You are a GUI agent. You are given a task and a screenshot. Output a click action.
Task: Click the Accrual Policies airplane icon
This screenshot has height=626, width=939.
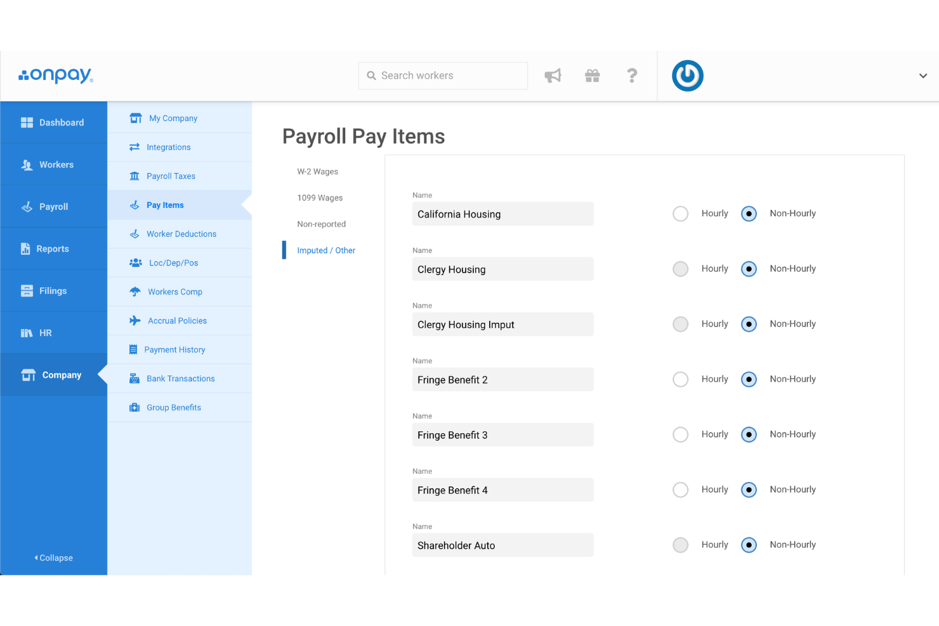point(135,321)
